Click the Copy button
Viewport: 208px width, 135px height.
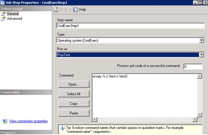point(74,104)
